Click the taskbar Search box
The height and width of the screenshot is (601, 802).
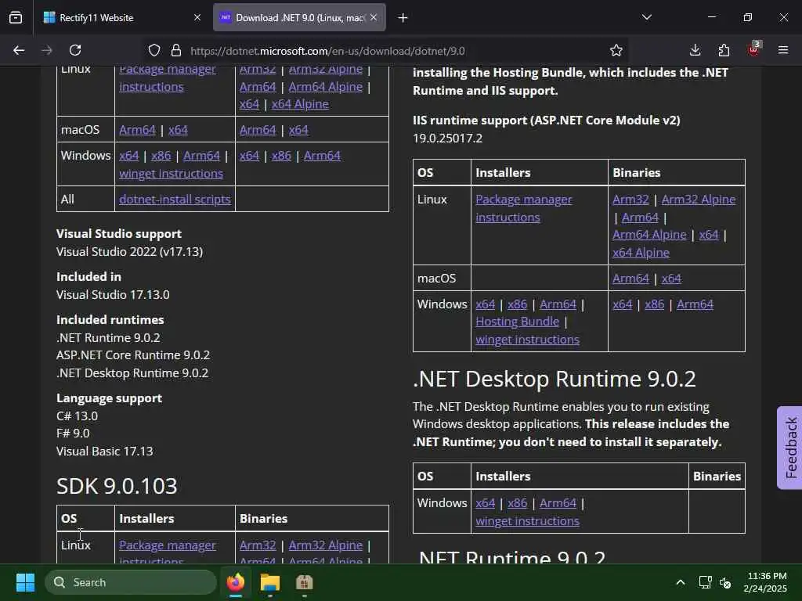point(131,582)
